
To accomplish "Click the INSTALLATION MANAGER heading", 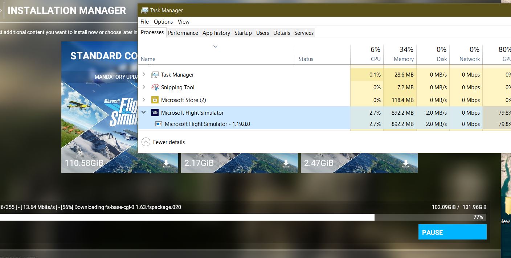I will [67, 11].
